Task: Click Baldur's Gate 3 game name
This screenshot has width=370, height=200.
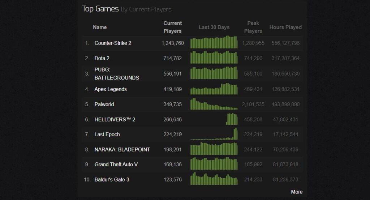Action: coord(112,179)
